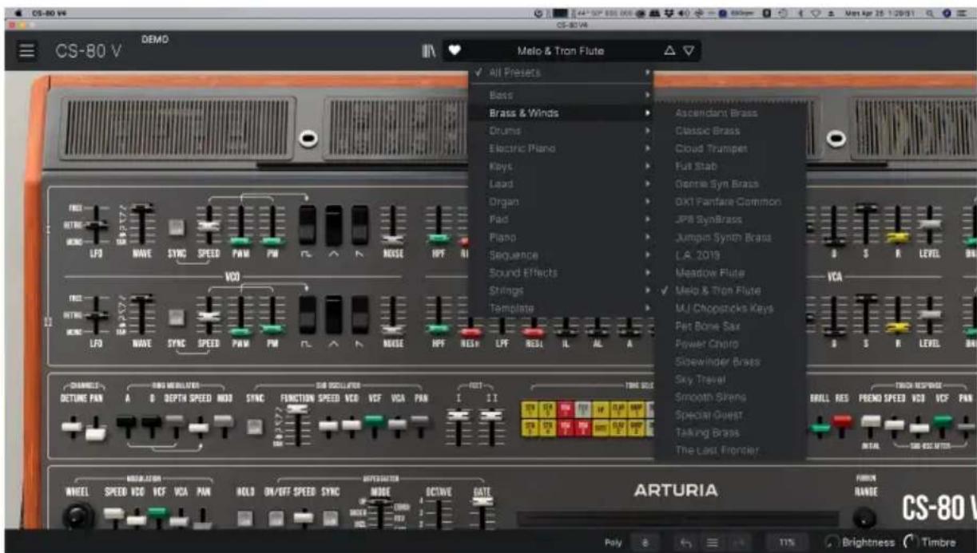Viewport: 977px width, 553px height.
Task: Toggle upper row LFO SYNC button
Action: 177,228
